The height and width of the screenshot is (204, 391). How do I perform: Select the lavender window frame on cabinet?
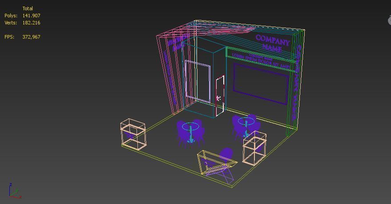(197, 81)
